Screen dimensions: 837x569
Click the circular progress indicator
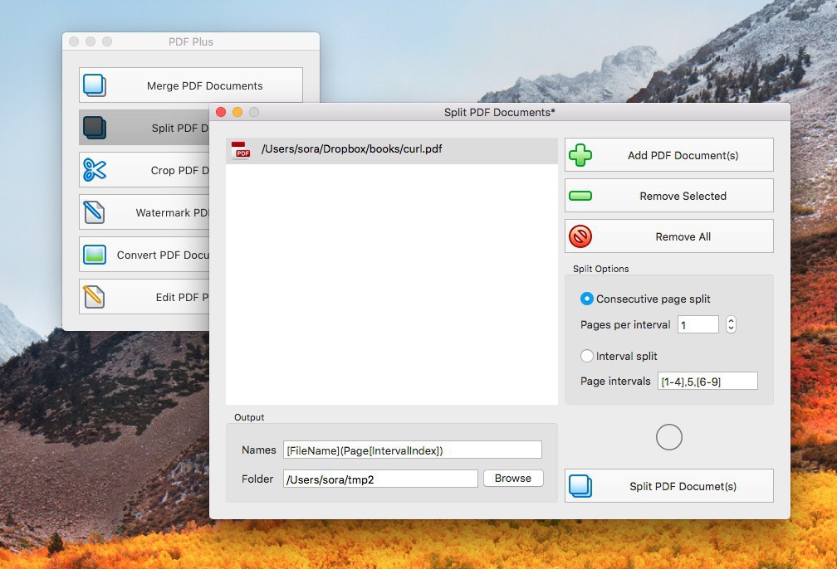(x=668, y=437)
